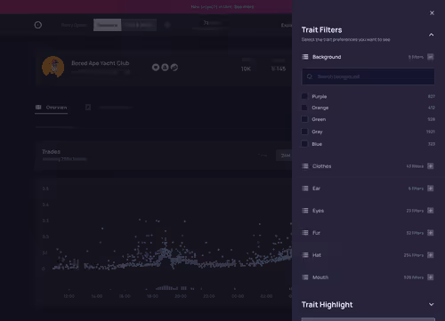Image resolution: width=445 pixels, height=321 pixels.
Task: Click the second round social icon by collection name
Action: [165, 68]
